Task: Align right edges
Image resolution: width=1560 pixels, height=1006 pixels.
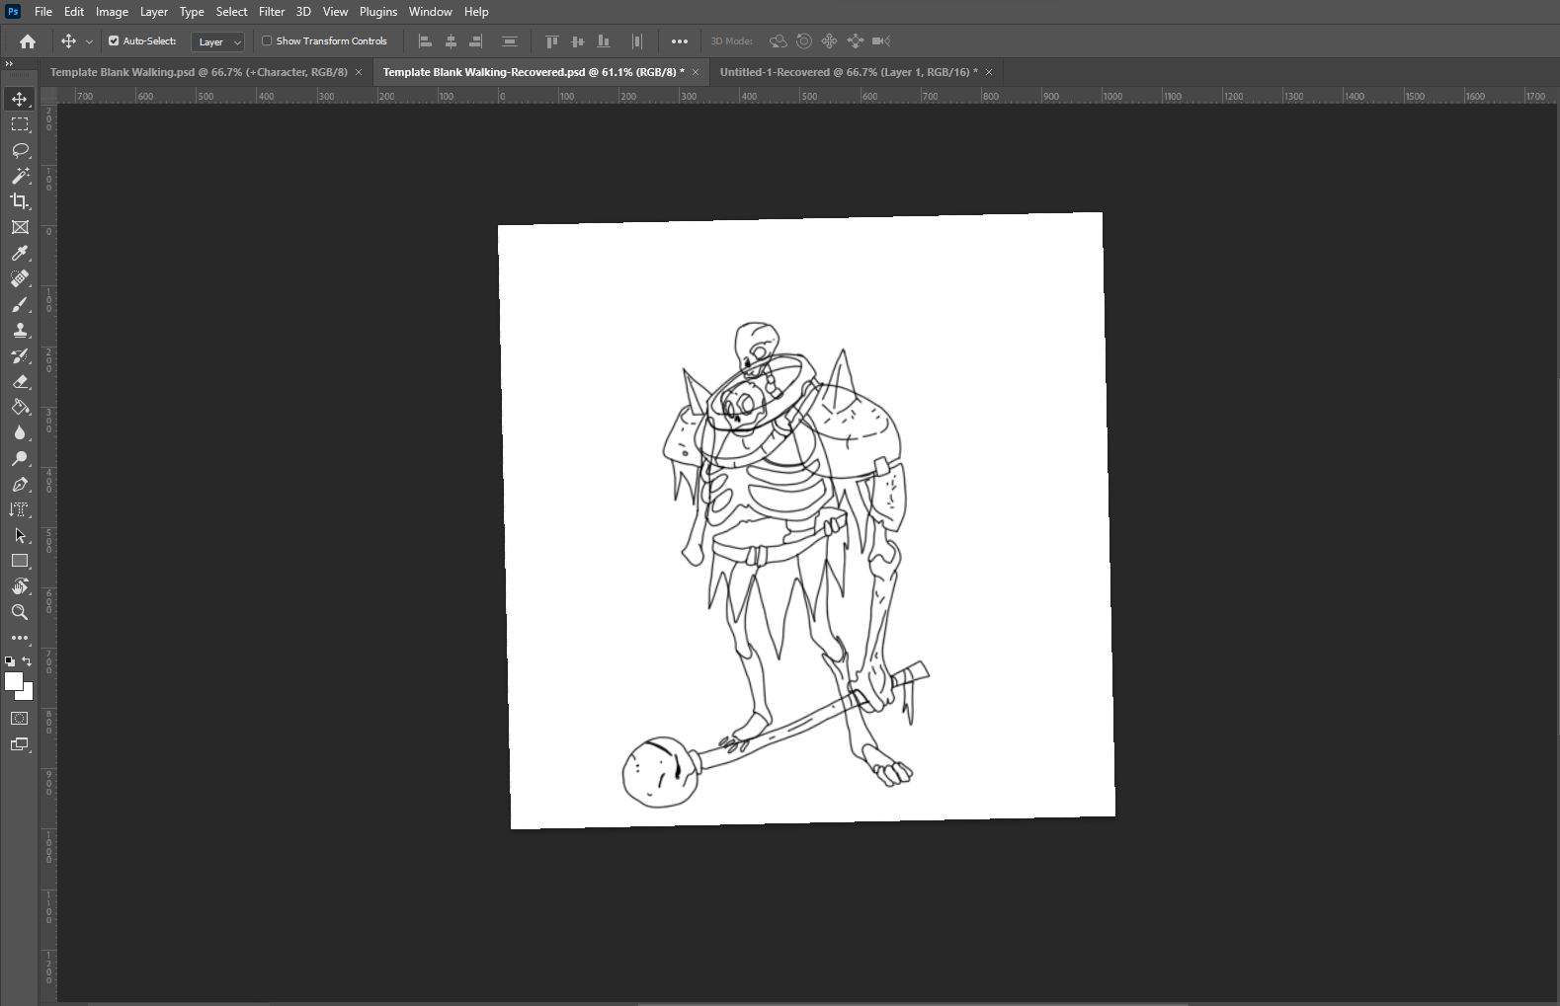Action: [476, 41]
